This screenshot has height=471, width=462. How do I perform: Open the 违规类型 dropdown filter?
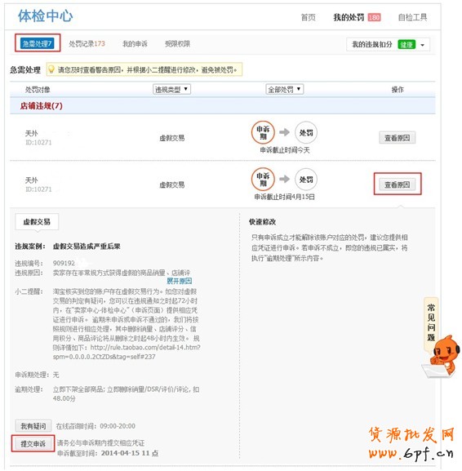point(172,89)
